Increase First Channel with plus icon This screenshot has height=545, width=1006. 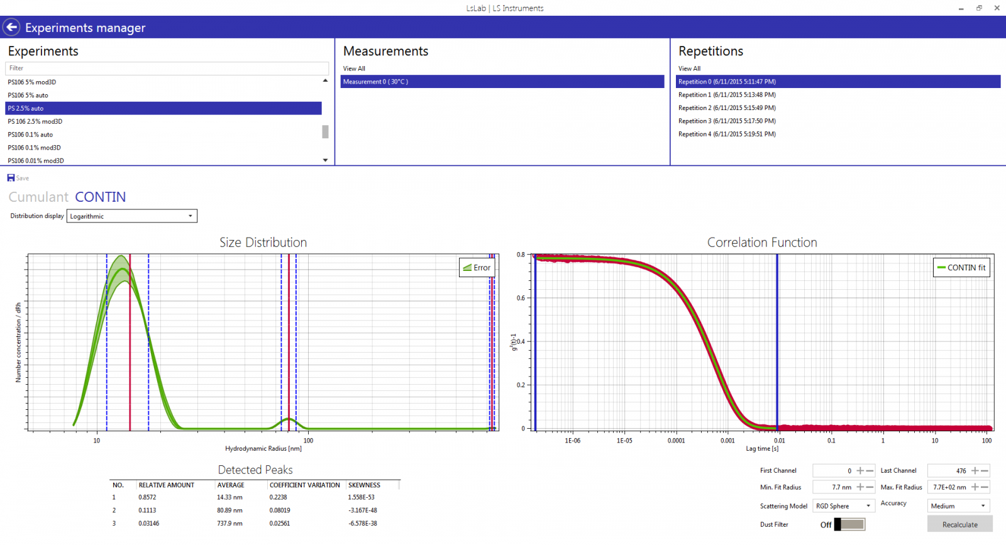860,471
